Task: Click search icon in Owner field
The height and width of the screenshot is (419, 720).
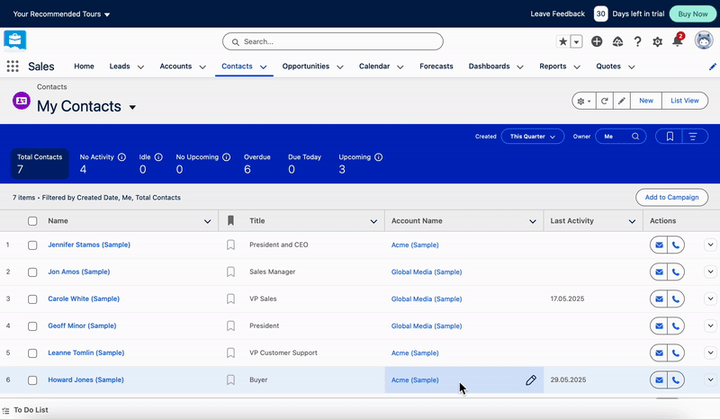Action: tap(635, 137)
